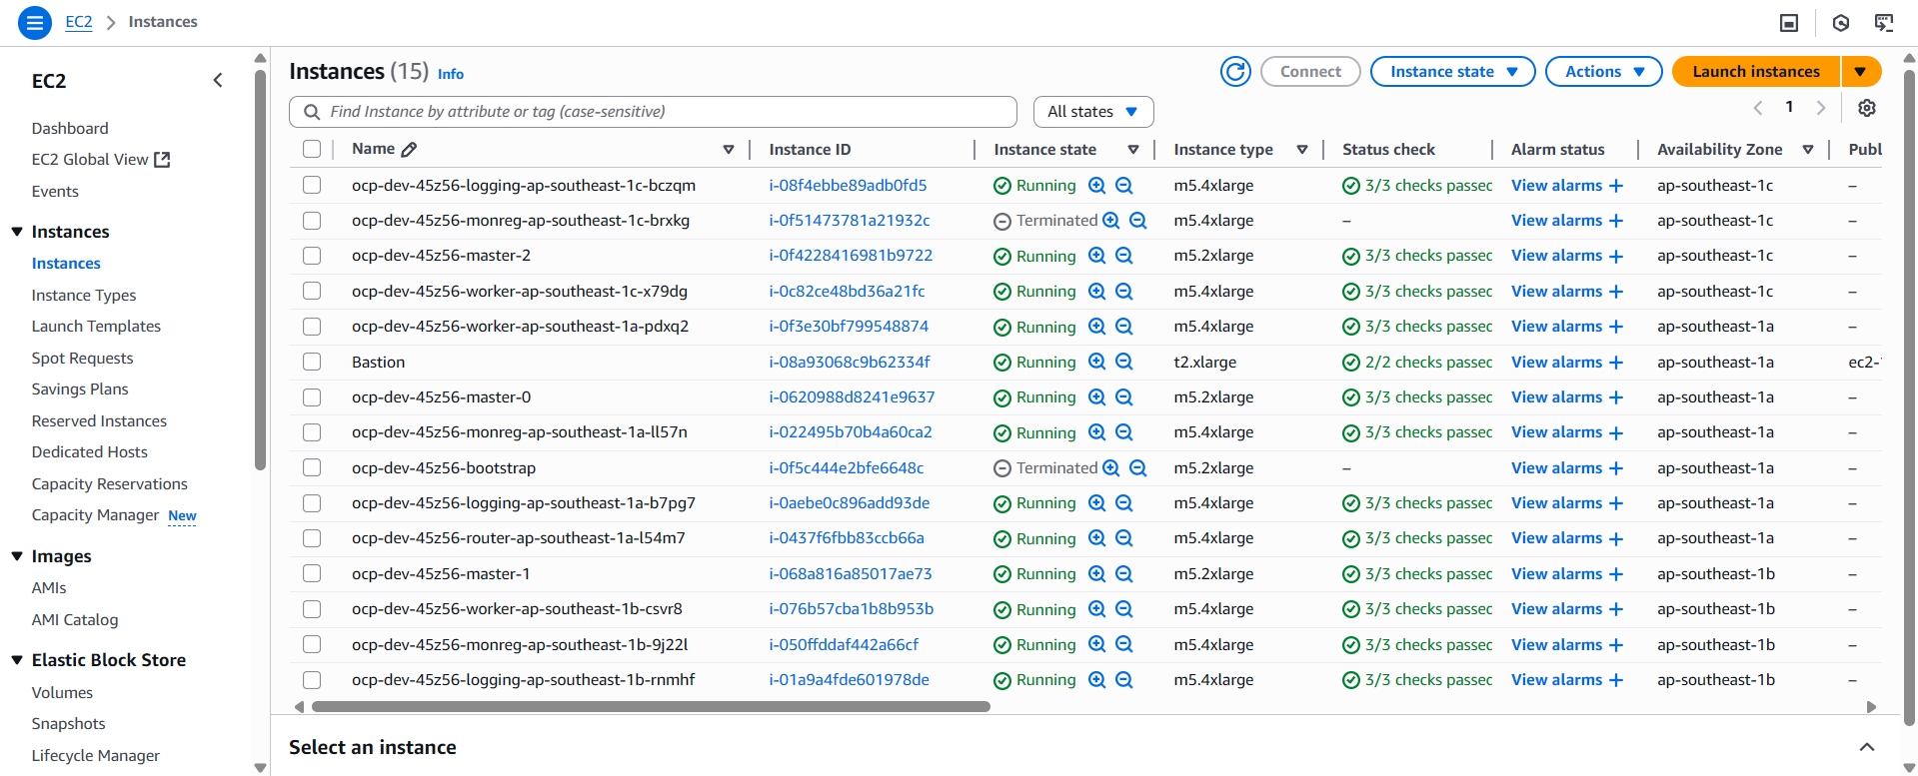Open CloudShell icon in top bar
1918x776 pixels.
[1884, 22]
